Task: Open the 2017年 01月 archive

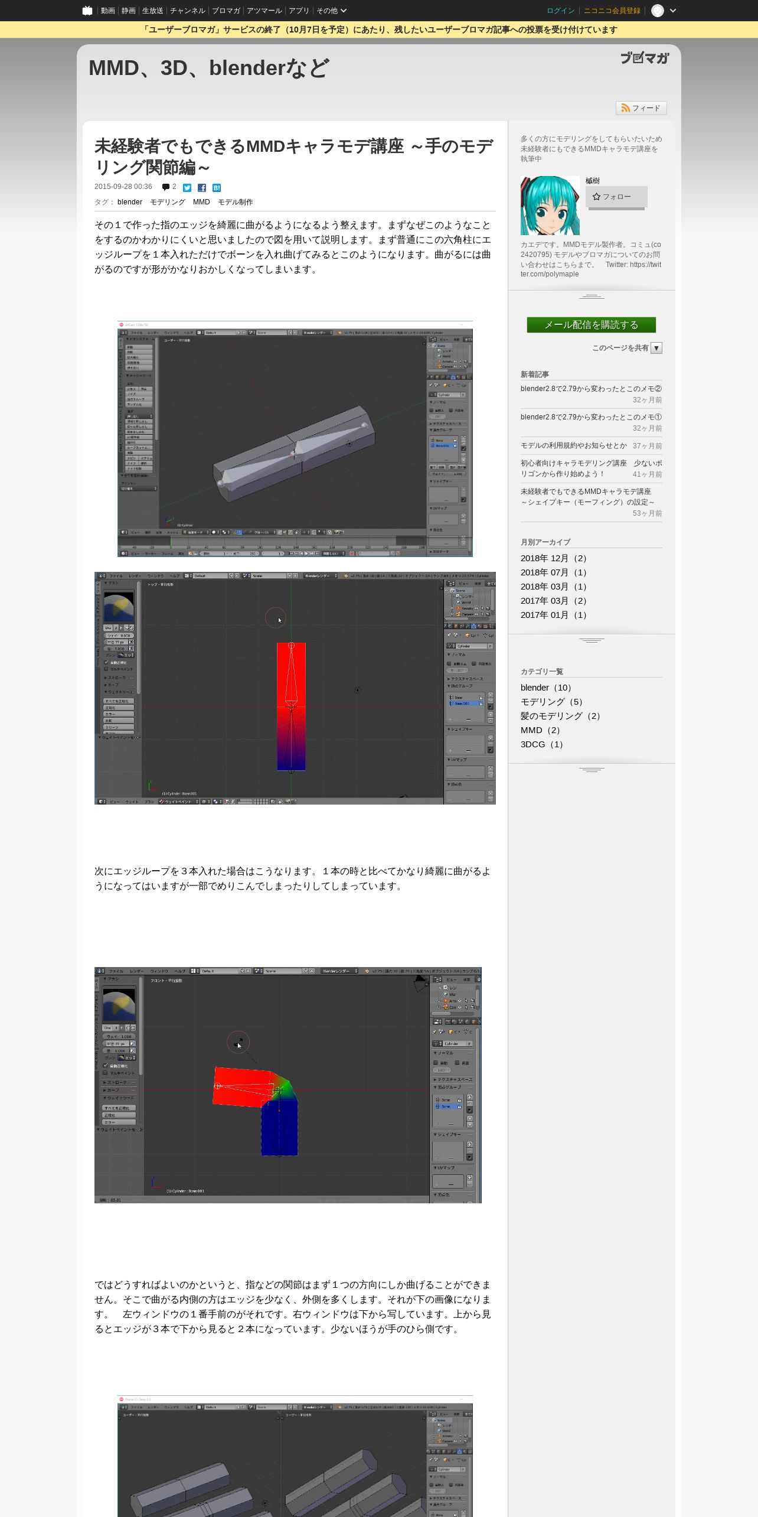Action: coord(555,615)
